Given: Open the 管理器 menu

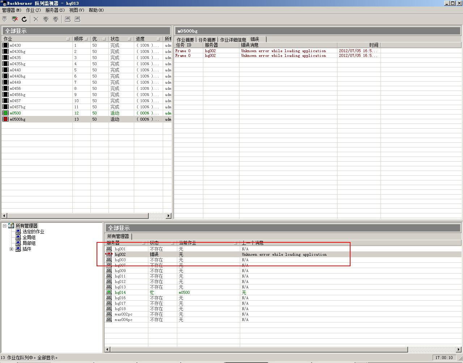Looking at the screenshot, I should [12, 10].
